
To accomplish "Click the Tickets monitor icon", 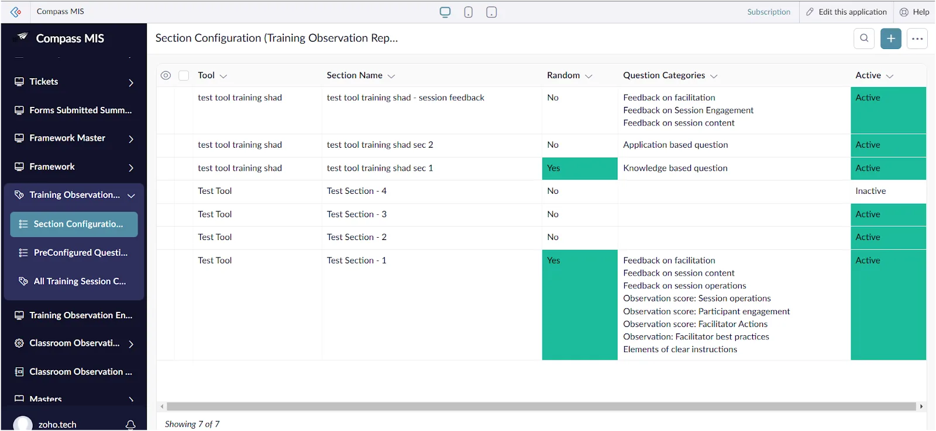I will tap(19, 82).
